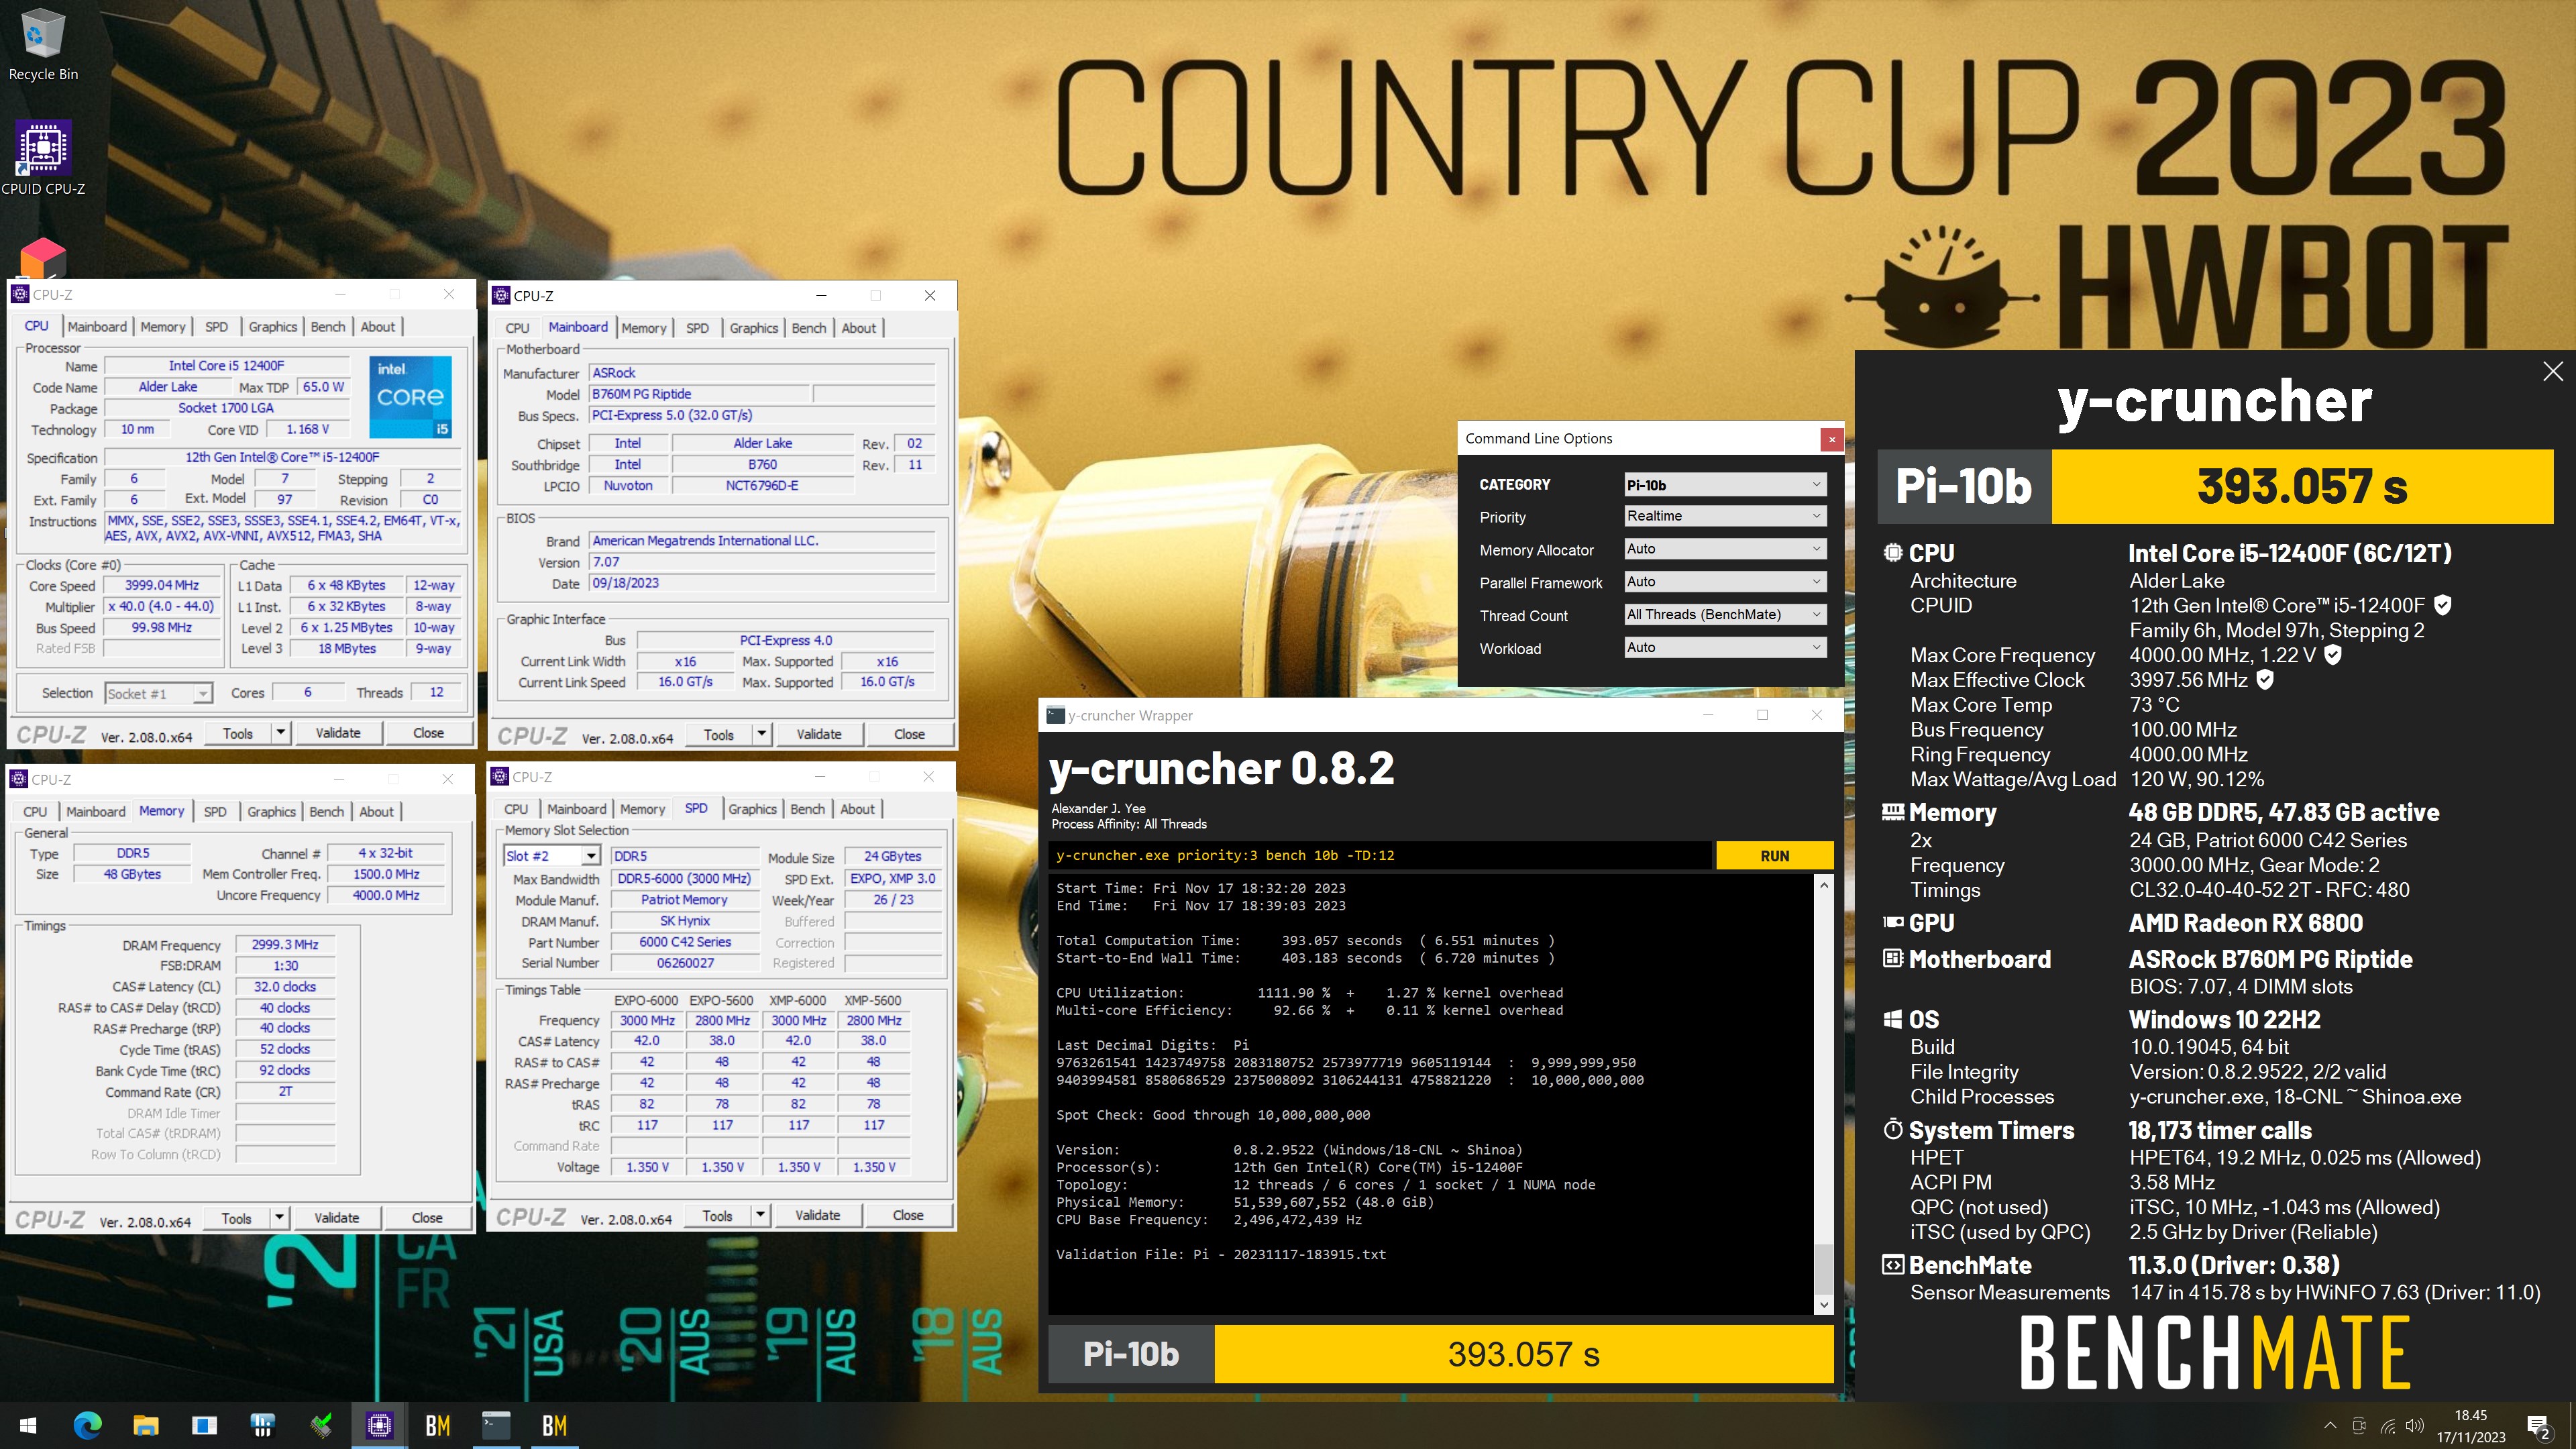Screen dimensions: 2576x1449
Task: Expand Tools arrow in Memory tab window
Action: pyautogui.click(x=280, y=1218)
